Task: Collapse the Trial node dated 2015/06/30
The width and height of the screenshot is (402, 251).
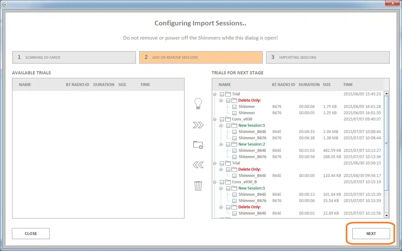Action: click(215, 163)
